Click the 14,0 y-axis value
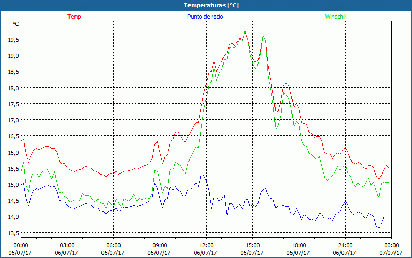The width and height of the screenshot is (412, 258). (x=14, y=217)
